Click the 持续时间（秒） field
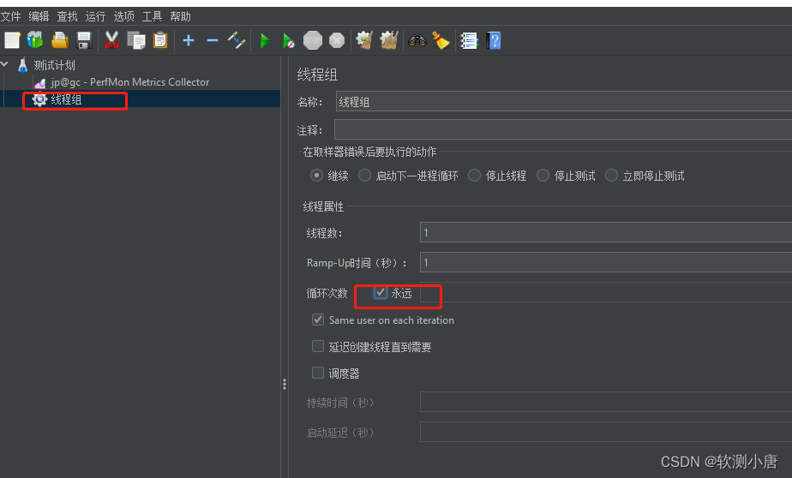Screen dimensions: 792x478 click(606, 403)
